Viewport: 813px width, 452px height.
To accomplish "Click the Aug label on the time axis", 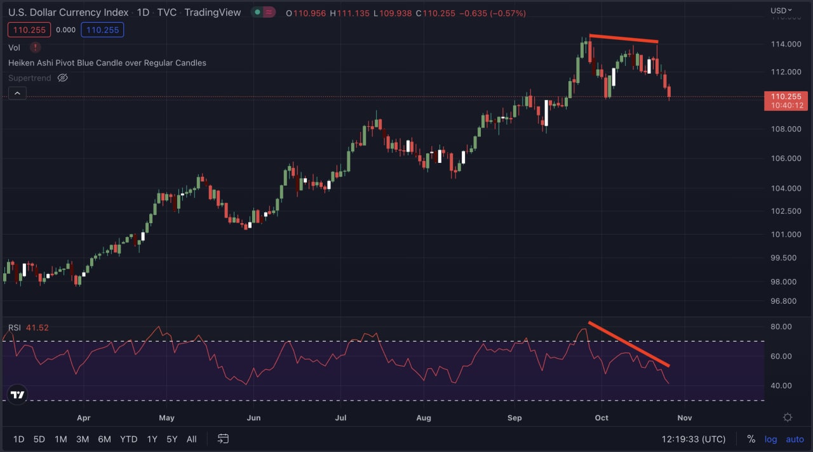I will coord(423,418).
